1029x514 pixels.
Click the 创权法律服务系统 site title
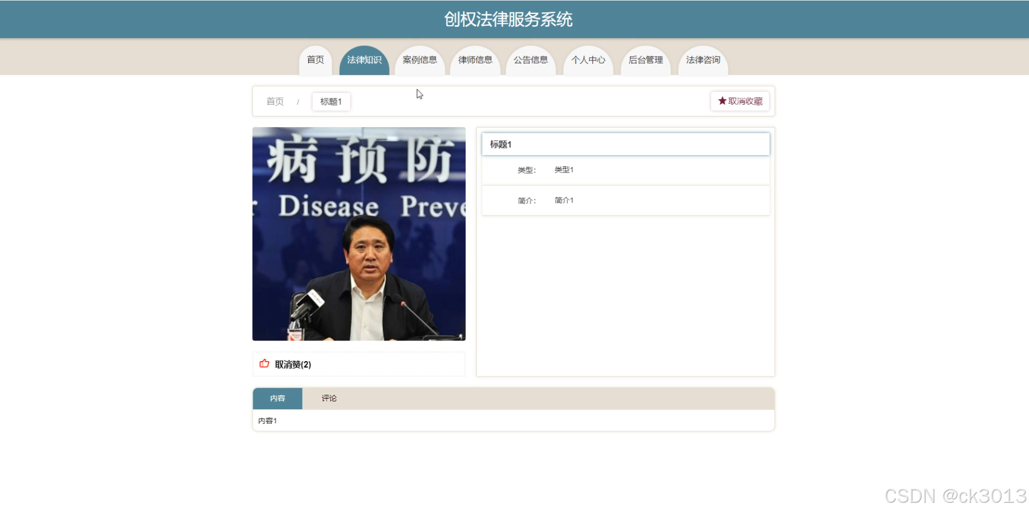pos(508,20)
